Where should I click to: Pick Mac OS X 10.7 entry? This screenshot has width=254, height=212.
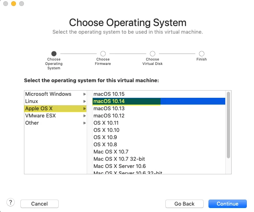(x=159, y=151)
